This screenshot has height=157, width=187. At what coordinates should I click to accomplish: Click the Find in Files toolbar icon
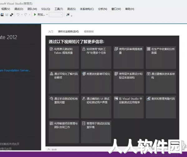68,15
